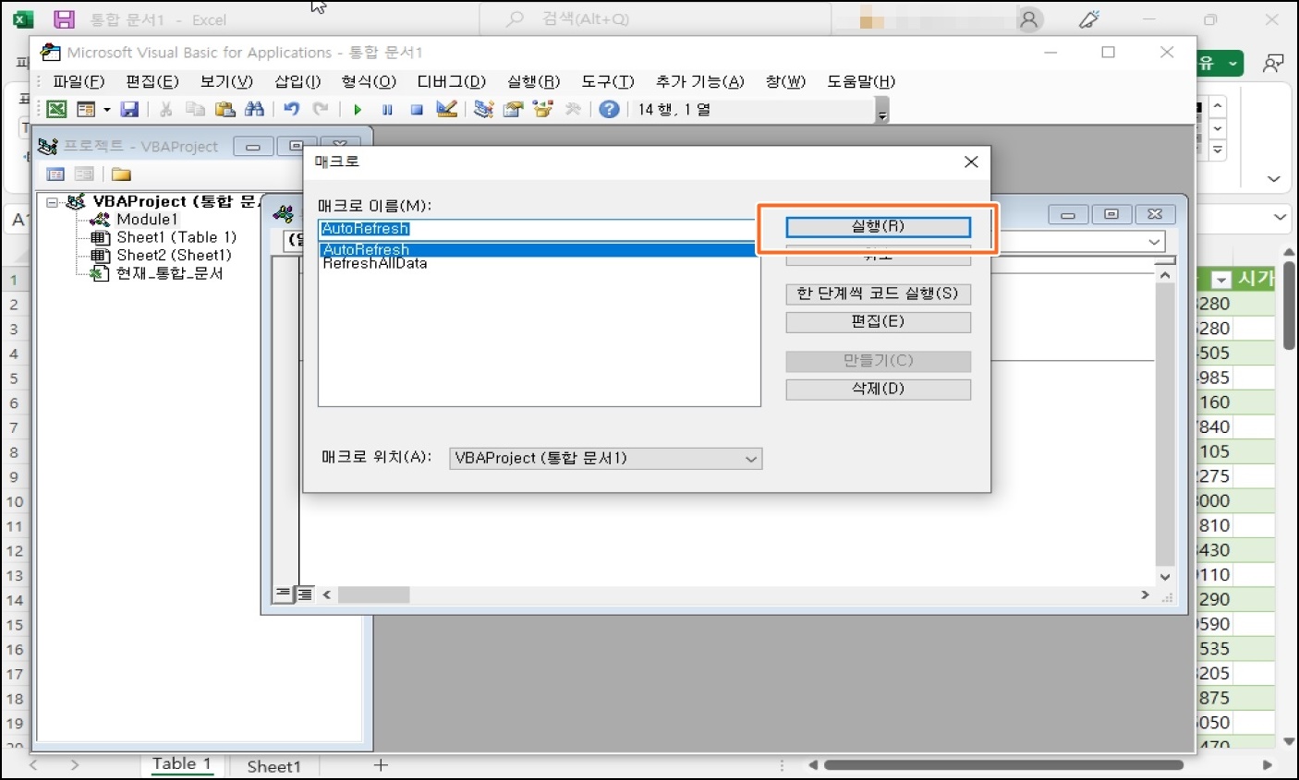This screenshot has height=780, width=1299.
Task: Click the user account avatar icon
Action: pos(1029,19)
